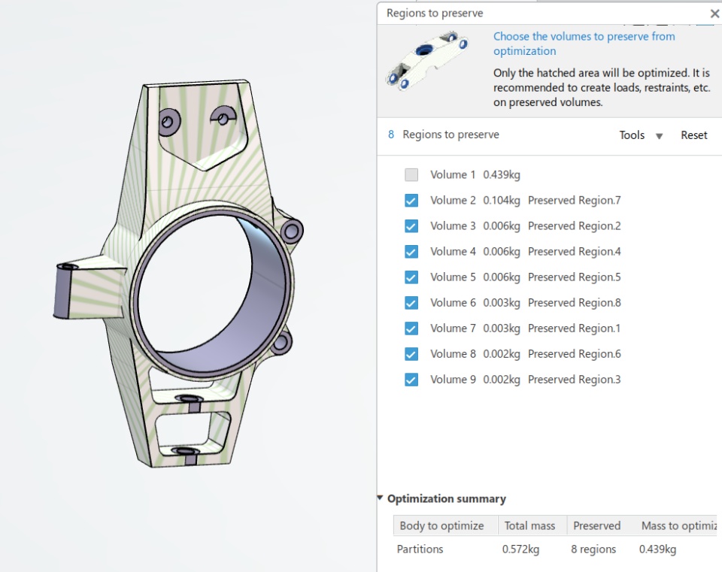Image resolution: width=722 pixels, height=572 pixels.
Task: Uncheck Volume 2 Preserved Region.7
Action: (x=411, y=201)
